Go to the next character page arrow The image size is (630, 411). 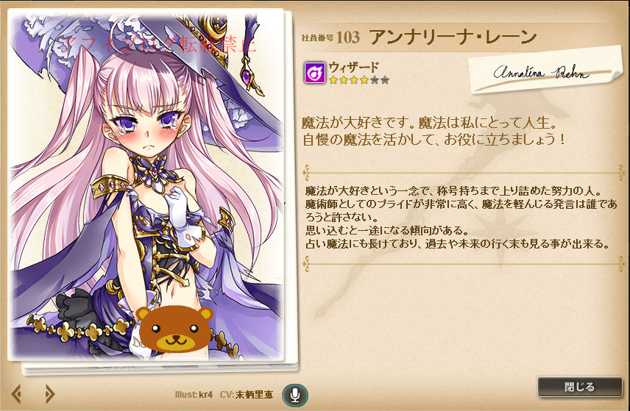tap(49, 394)
